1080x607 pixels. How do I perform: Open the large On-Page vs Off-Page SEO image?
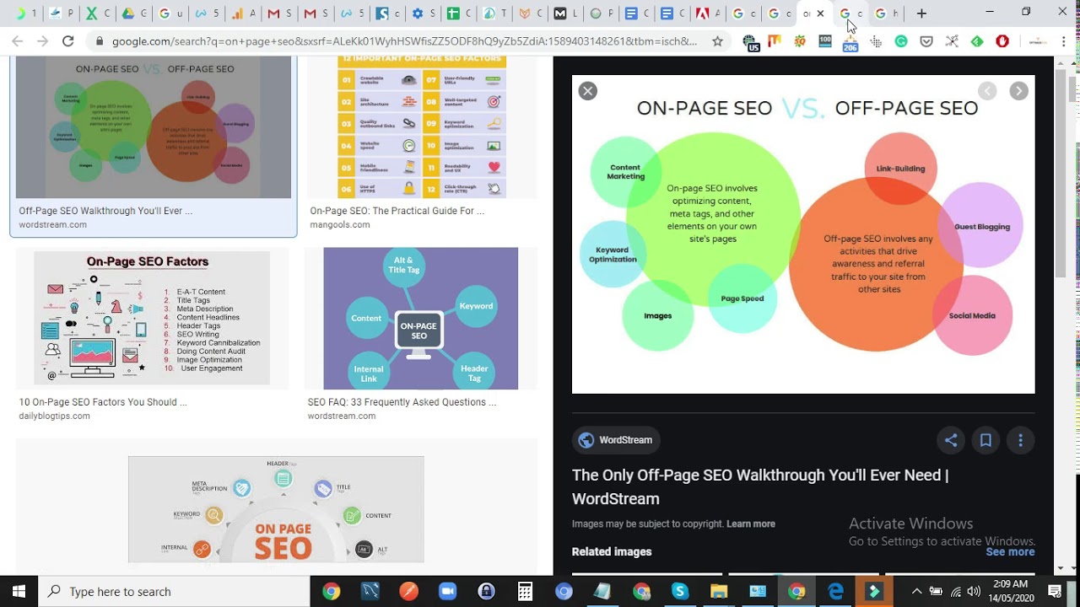pos(803,234)
